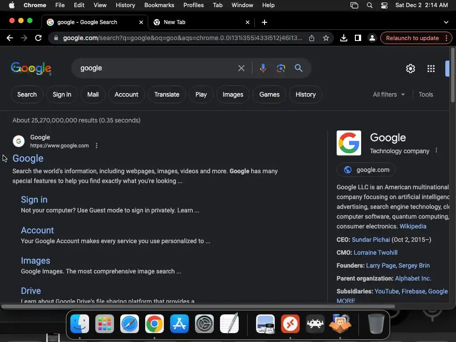Open the Sign in sitelink
456x342 pixels.
pyautogui.click(x=34, y=199)
